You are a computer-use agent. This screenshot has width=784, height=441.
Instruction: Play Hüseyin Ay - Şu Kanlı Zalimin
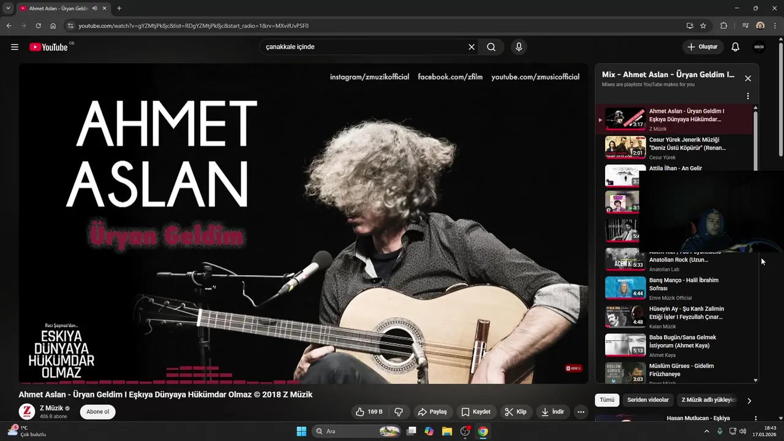coord(674,317)
